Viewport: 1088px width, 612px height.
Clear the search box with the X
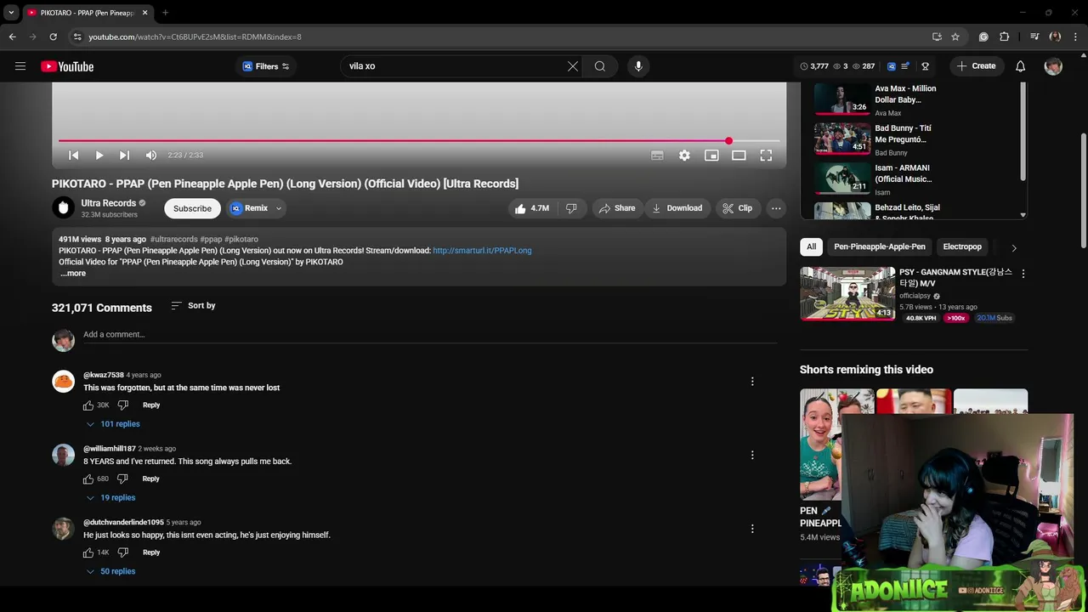tap(573, 66)
